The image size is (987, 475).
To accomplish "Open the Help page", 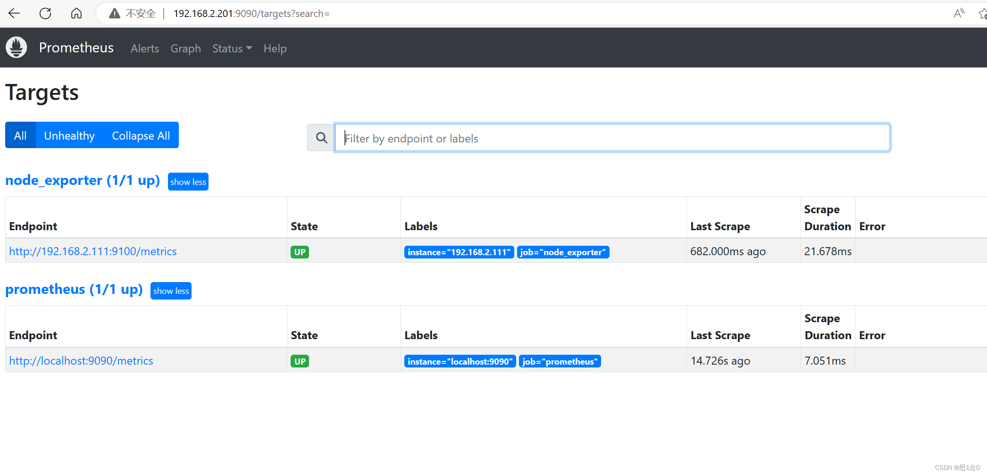I will 275,48.
